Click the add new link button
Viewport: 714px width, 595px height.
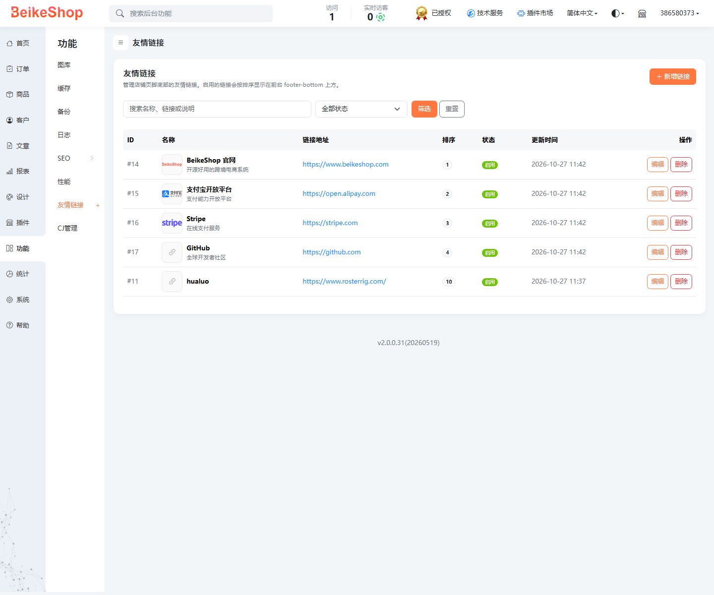click(x=673, y=76)
